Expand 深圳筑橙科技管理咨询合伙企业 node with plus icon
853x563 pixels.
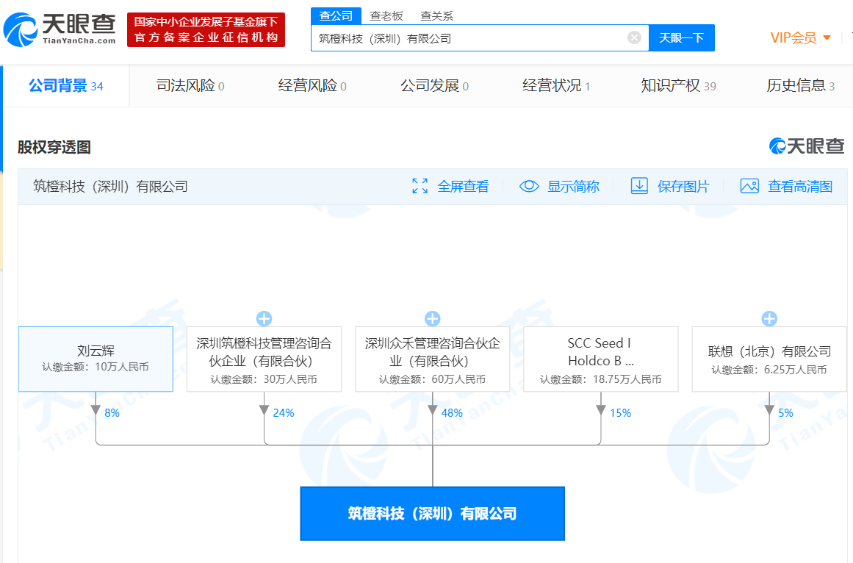[264, 319]
